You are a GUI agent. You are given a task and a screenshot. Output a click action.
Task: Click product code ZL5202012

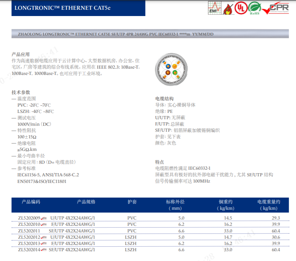pos(29,237)
